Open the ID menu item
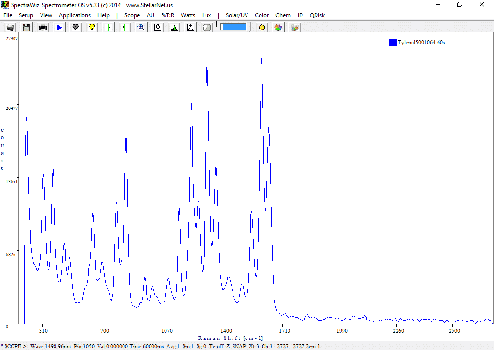The width and height of the screenshot is (494, 351). (300, 15)
